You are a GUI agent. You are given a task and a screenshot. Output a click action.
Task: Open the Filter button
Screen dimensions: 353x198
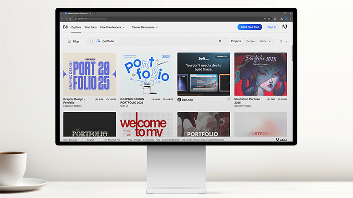click(x=74, y=41)
